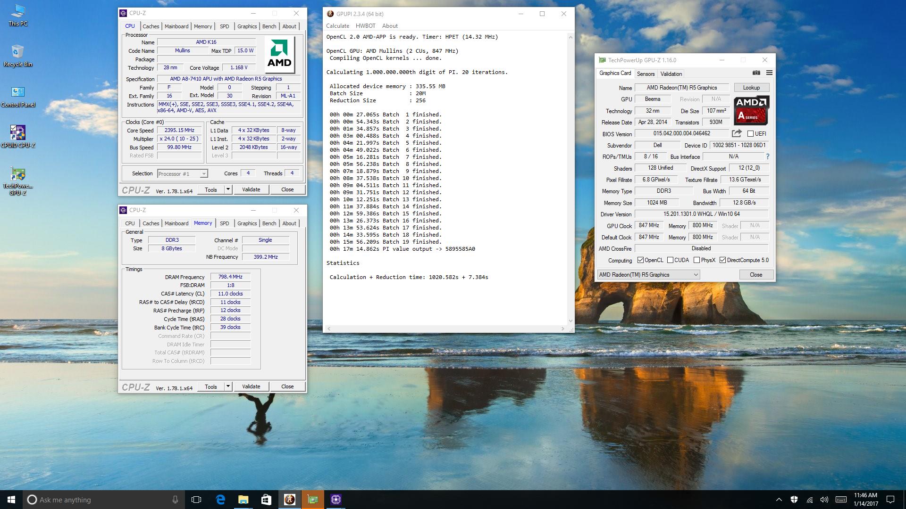The height and width of the screenshot is (509, 906).
Task: Show hidden system tray icons
Action: (779, 500)
